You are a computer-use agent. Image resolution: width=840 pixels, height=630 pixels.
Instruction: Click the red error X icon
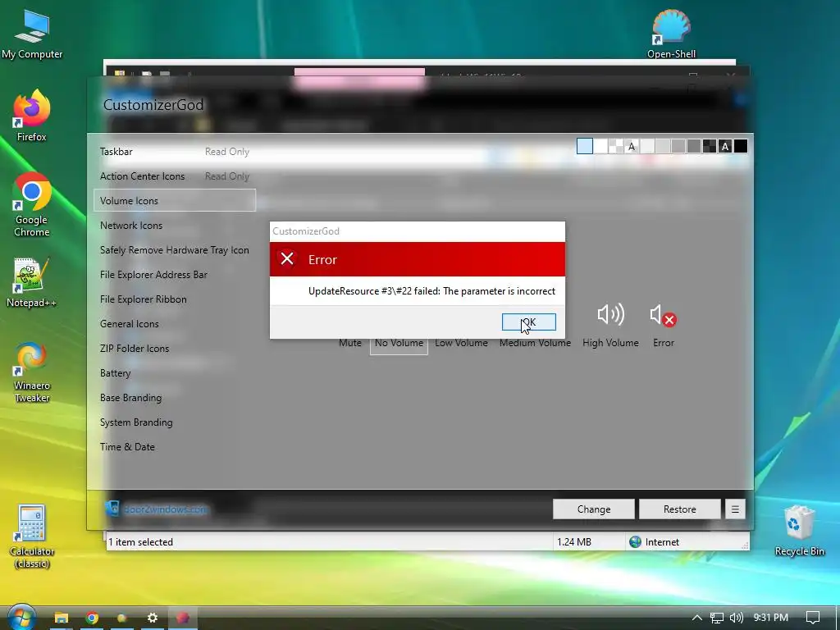tap(287, 259)
